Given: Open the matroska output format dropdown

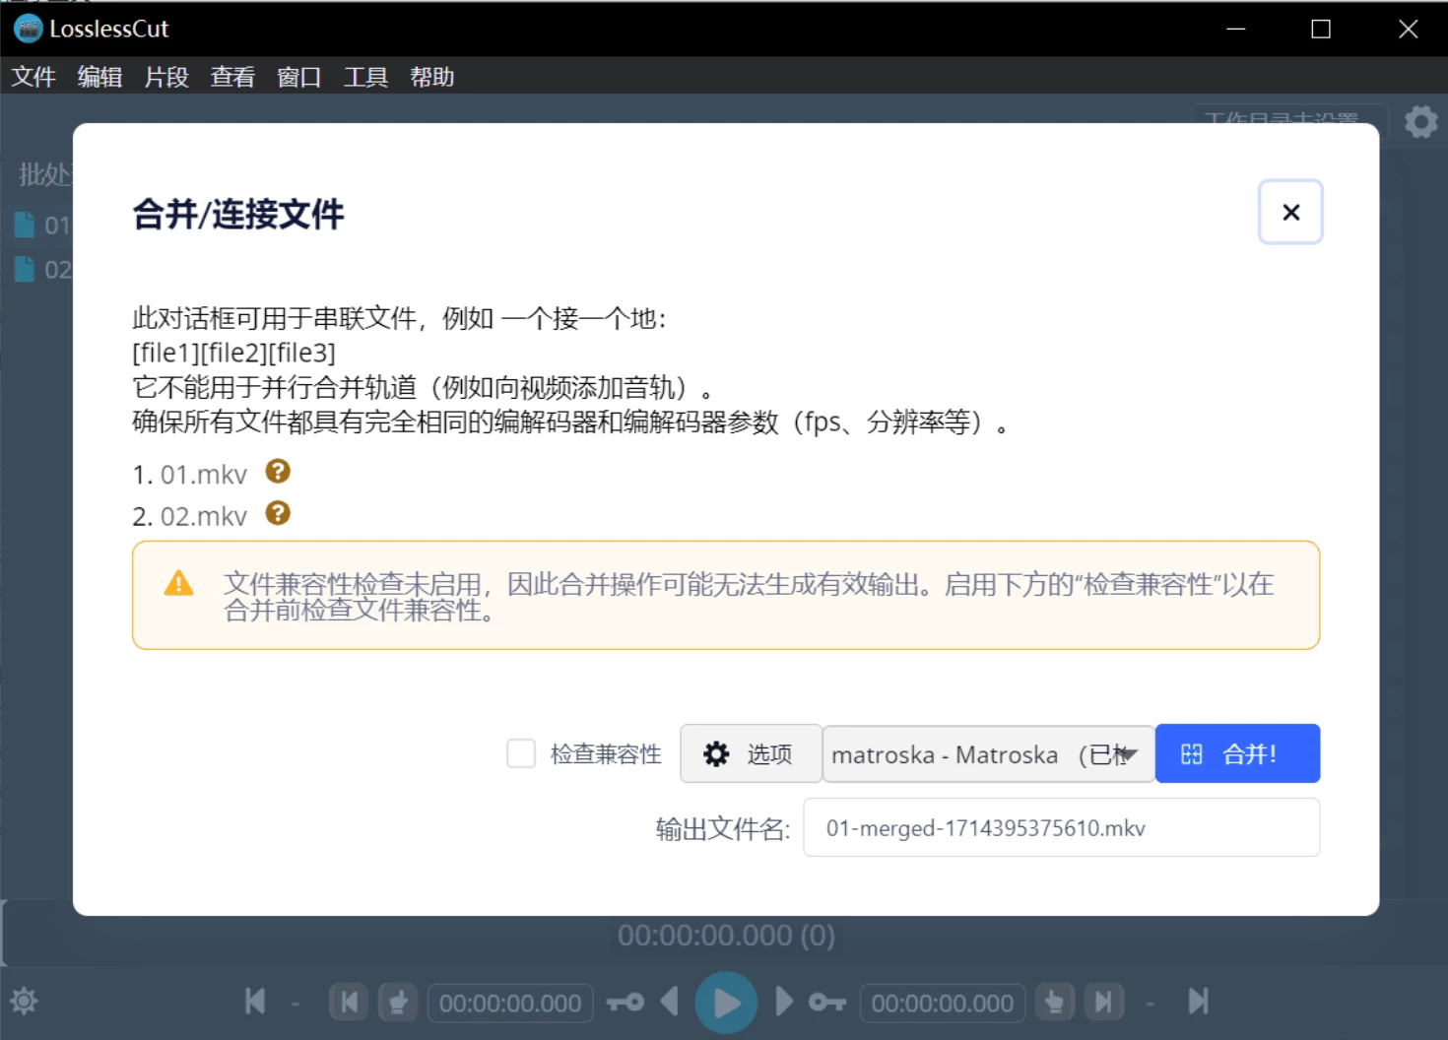Looking at the screenshot, I should (x=988, y=753).
